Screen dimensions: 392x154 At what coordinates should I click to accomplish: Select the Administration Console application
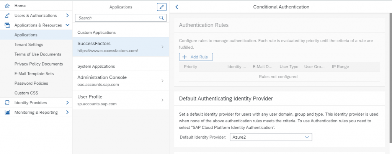(121, 80)
